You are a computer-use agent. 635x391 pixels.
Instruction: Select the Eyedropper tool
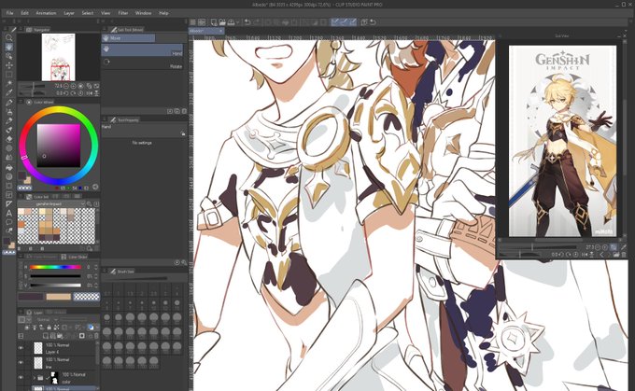pos(9,92)
